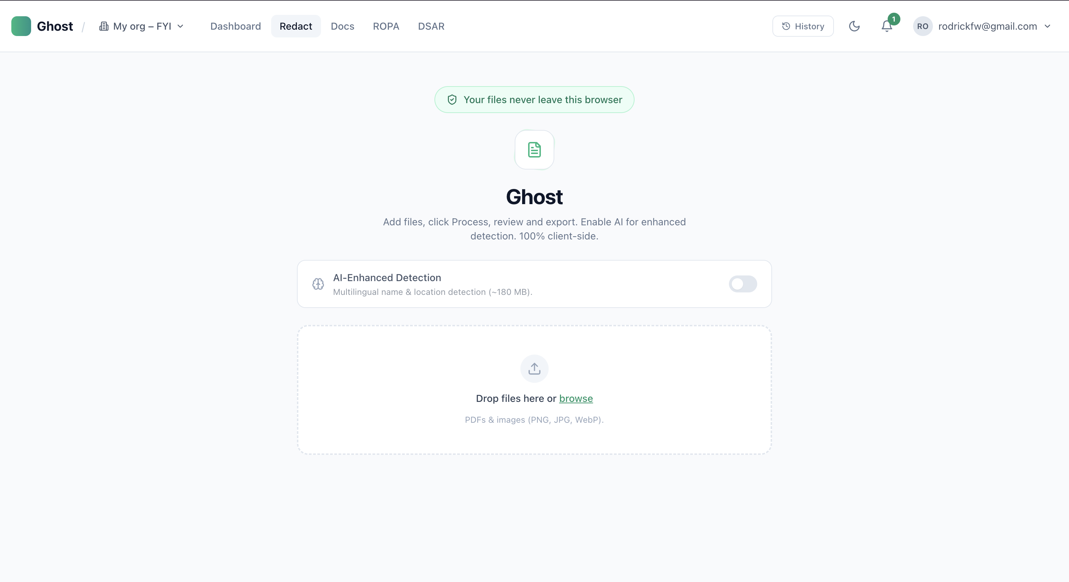Click the browse link to select files
1069x582 pixels.
(x=576, y=398)
